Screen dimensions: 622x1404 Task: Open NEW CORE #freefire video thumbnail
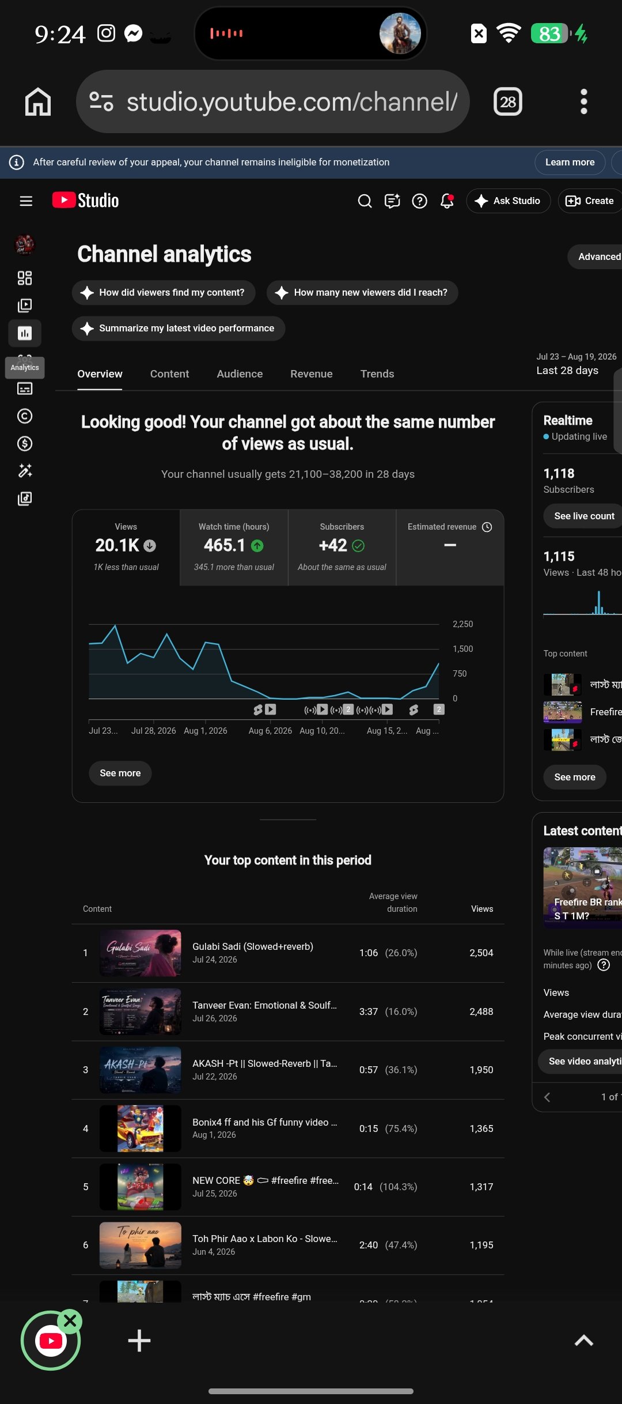pyautogui.click(x=141, y=1187)
